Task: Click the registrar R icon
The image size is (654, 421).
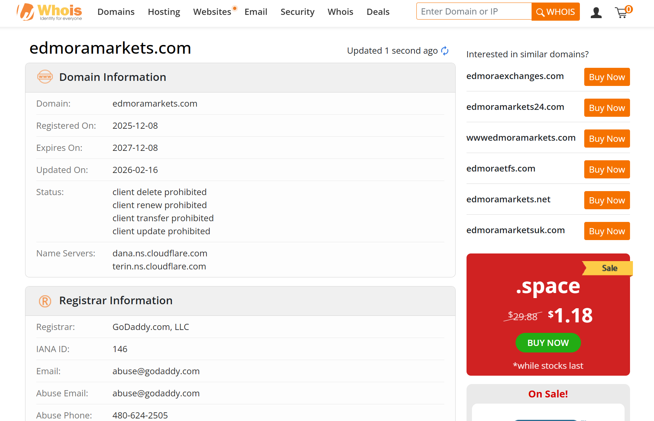Action: pos(45,301)
